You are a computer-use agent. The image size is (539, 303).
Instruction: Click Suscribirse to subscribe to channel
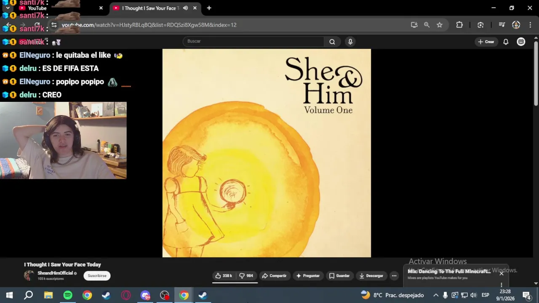[97, 276]
